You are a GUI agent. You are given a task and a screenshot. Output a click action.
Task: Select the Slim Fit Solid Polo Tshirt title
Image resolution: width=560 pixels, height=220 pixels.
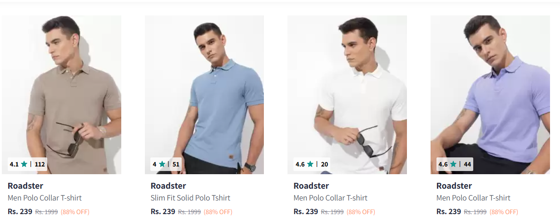click(190, 198)
